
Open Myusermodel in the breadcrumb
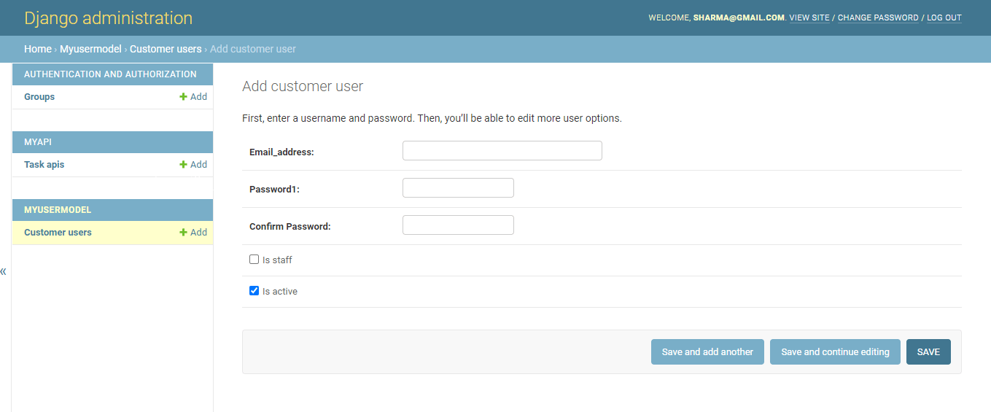click(x=90, y=49)
